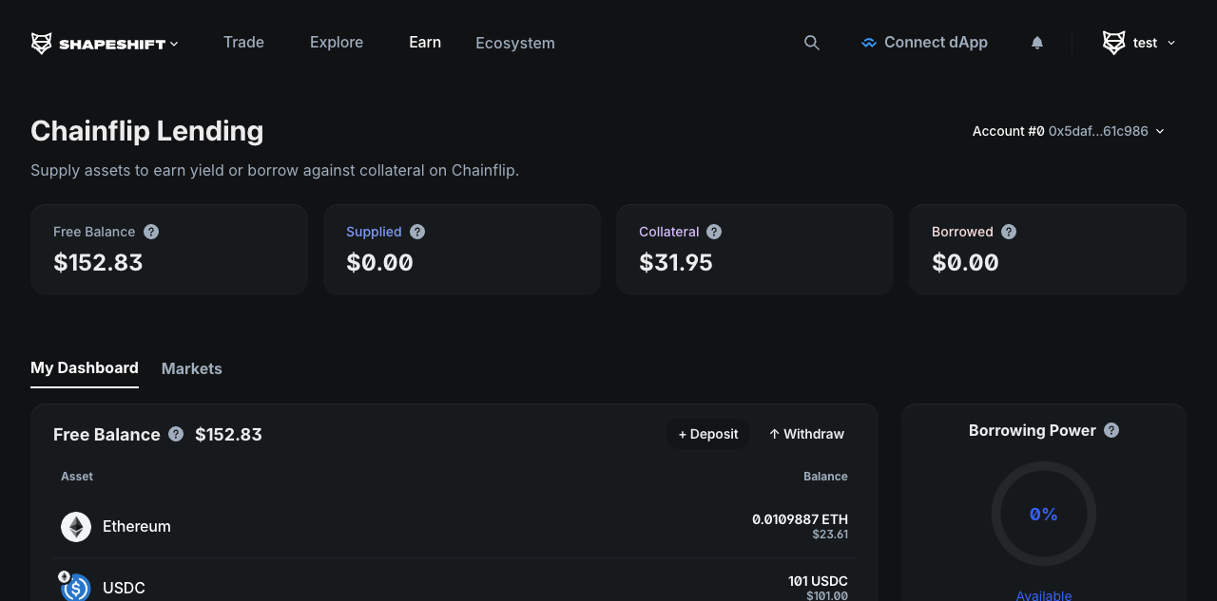Image resolution: width=1217 pixels, height=601 pixels.
Task: Click the ShapeShift fox logo
Action: (42, 43)
